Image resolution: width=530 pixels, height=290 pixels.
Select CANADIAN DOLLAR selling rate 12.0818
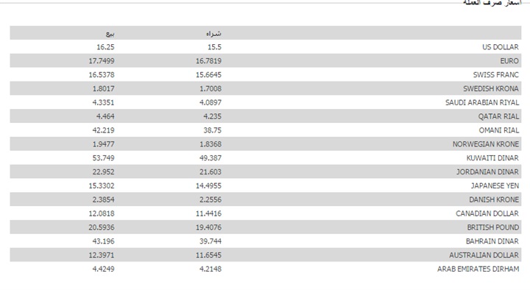(102, 213)
